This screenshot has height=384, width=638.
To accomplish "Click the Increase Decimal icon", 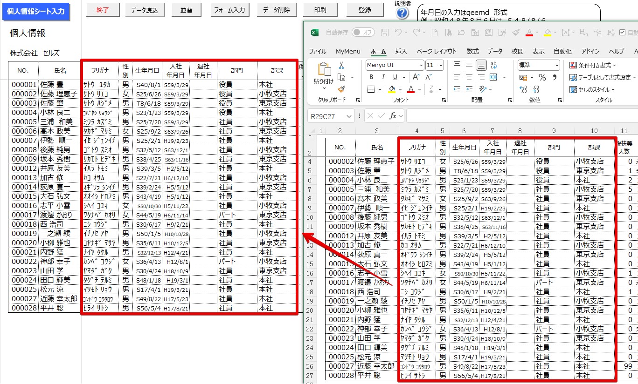I will (x=523, y=88).
